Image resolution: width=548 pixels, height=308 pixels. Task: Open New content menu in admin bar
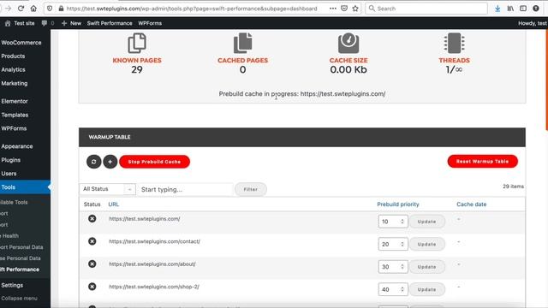(71, 23)
